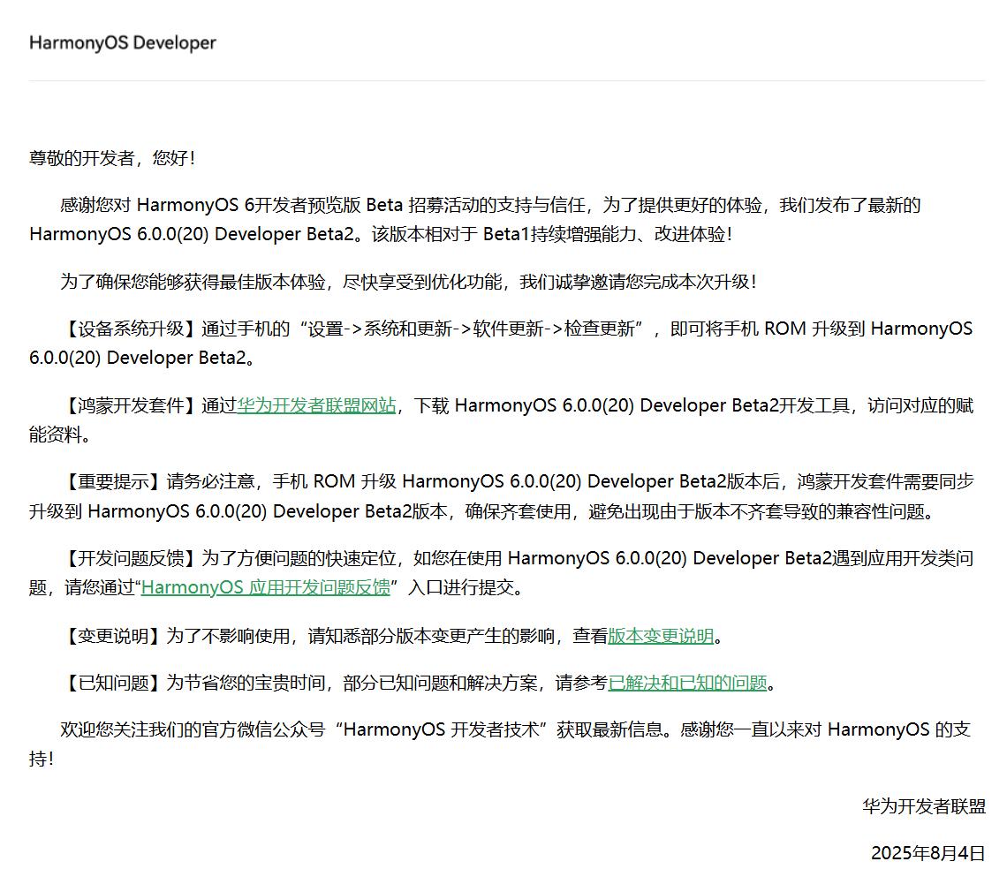Click the 【变更说明】 heading text

point(113,636)
